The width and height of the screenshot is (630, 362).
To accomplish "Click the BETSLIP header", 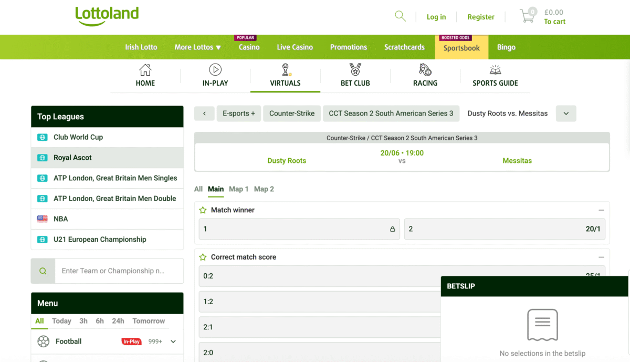I will (534, 286).
